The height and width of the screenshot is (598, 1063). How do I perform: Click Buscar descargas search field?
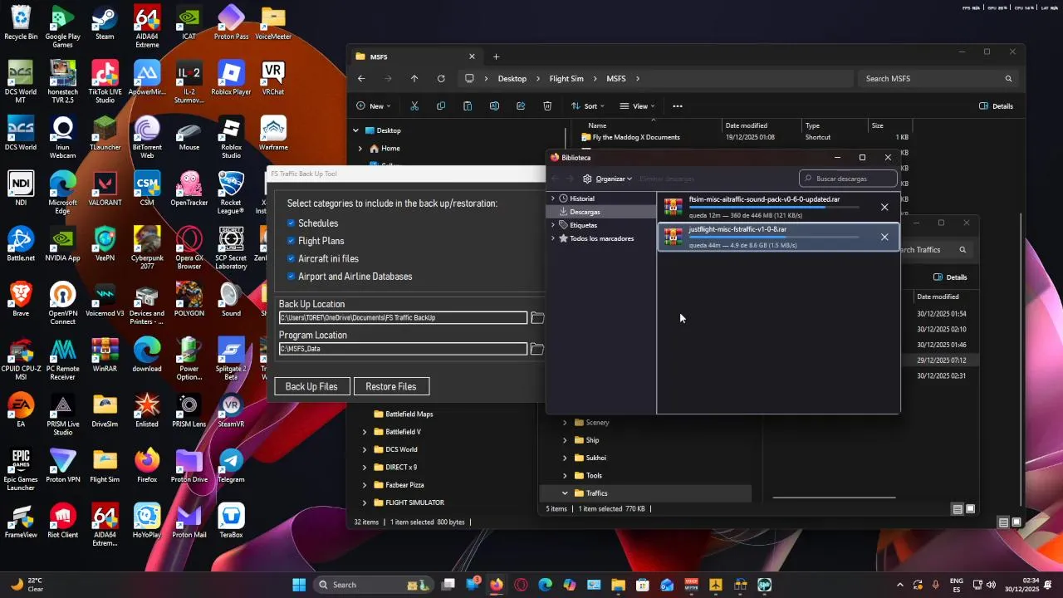(x=849, y=179)
